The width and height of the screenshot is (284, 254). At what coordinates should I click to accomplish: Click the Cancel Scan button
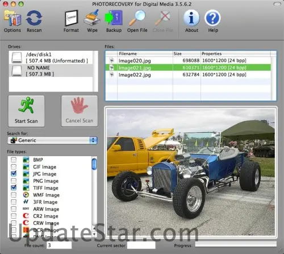[x=80, y=111]
